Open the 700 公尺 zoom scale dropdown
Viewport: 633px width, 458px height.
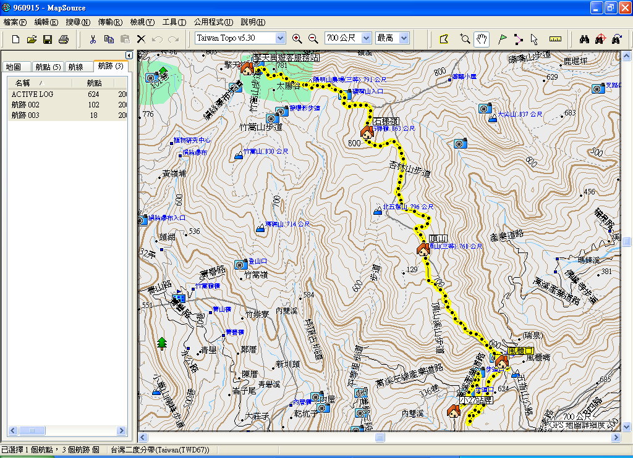point(366,38)
